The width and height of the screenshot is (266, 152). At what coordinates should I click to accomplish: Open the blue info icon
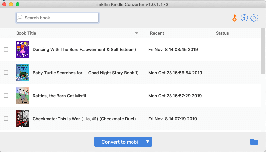click(x=244, y=18)
